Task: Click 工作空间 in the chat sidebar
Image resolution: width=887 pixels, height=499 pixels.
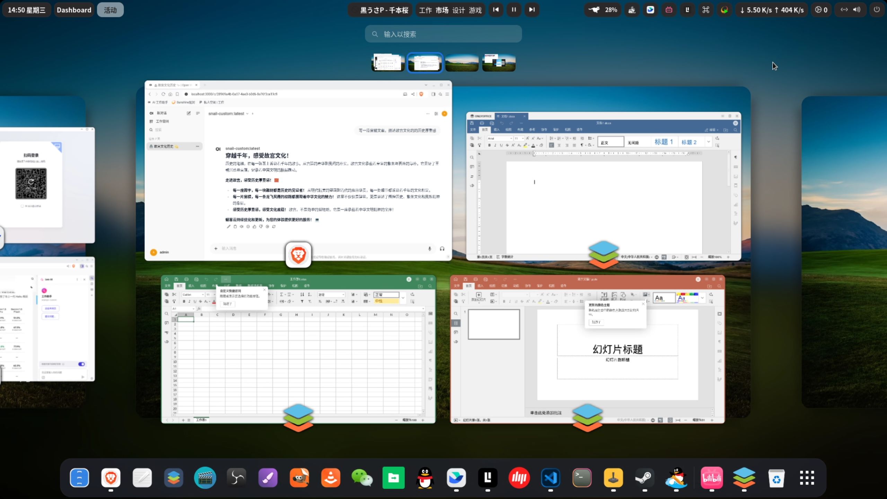Action: [x=162, y=121]
